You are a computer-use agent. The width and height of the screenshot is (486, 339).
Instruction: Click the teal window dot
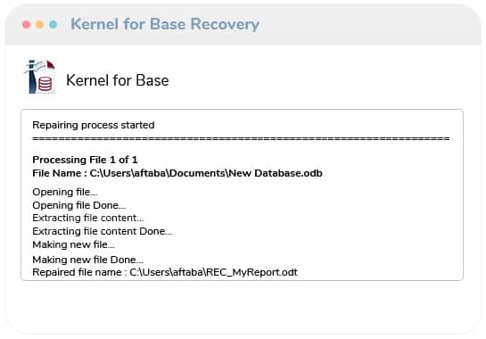point(53,24)
